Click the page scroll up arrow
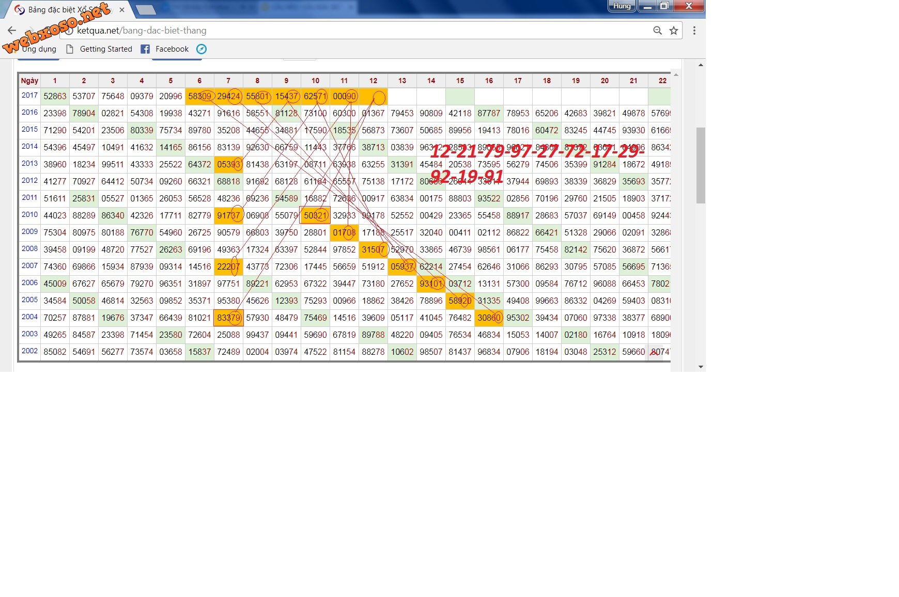The image size is (899, 597). (701, 65)
